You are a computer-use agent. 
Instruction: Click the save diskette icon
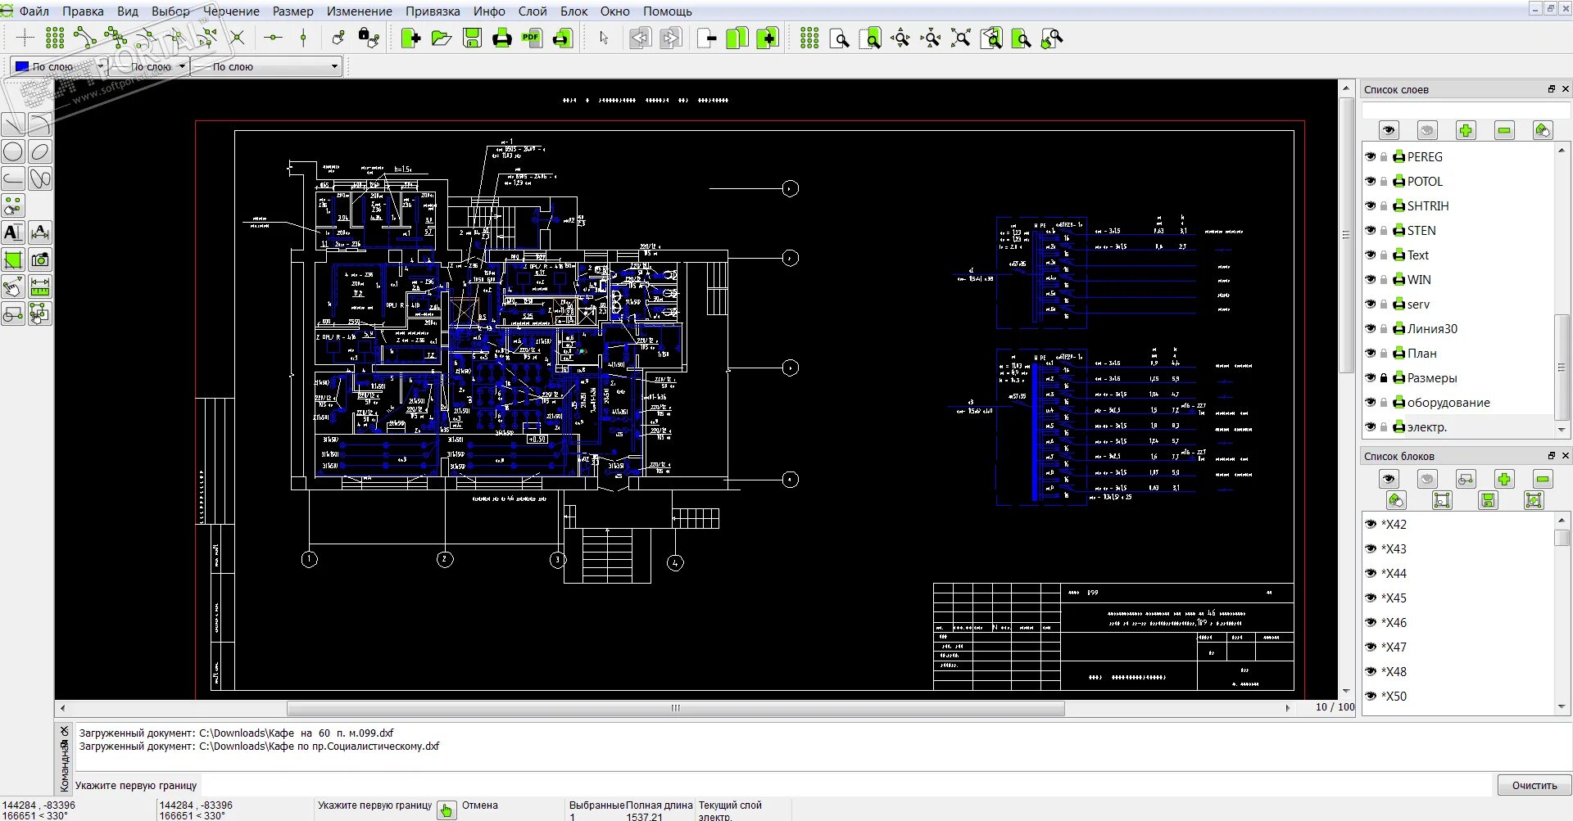[472, 38]
